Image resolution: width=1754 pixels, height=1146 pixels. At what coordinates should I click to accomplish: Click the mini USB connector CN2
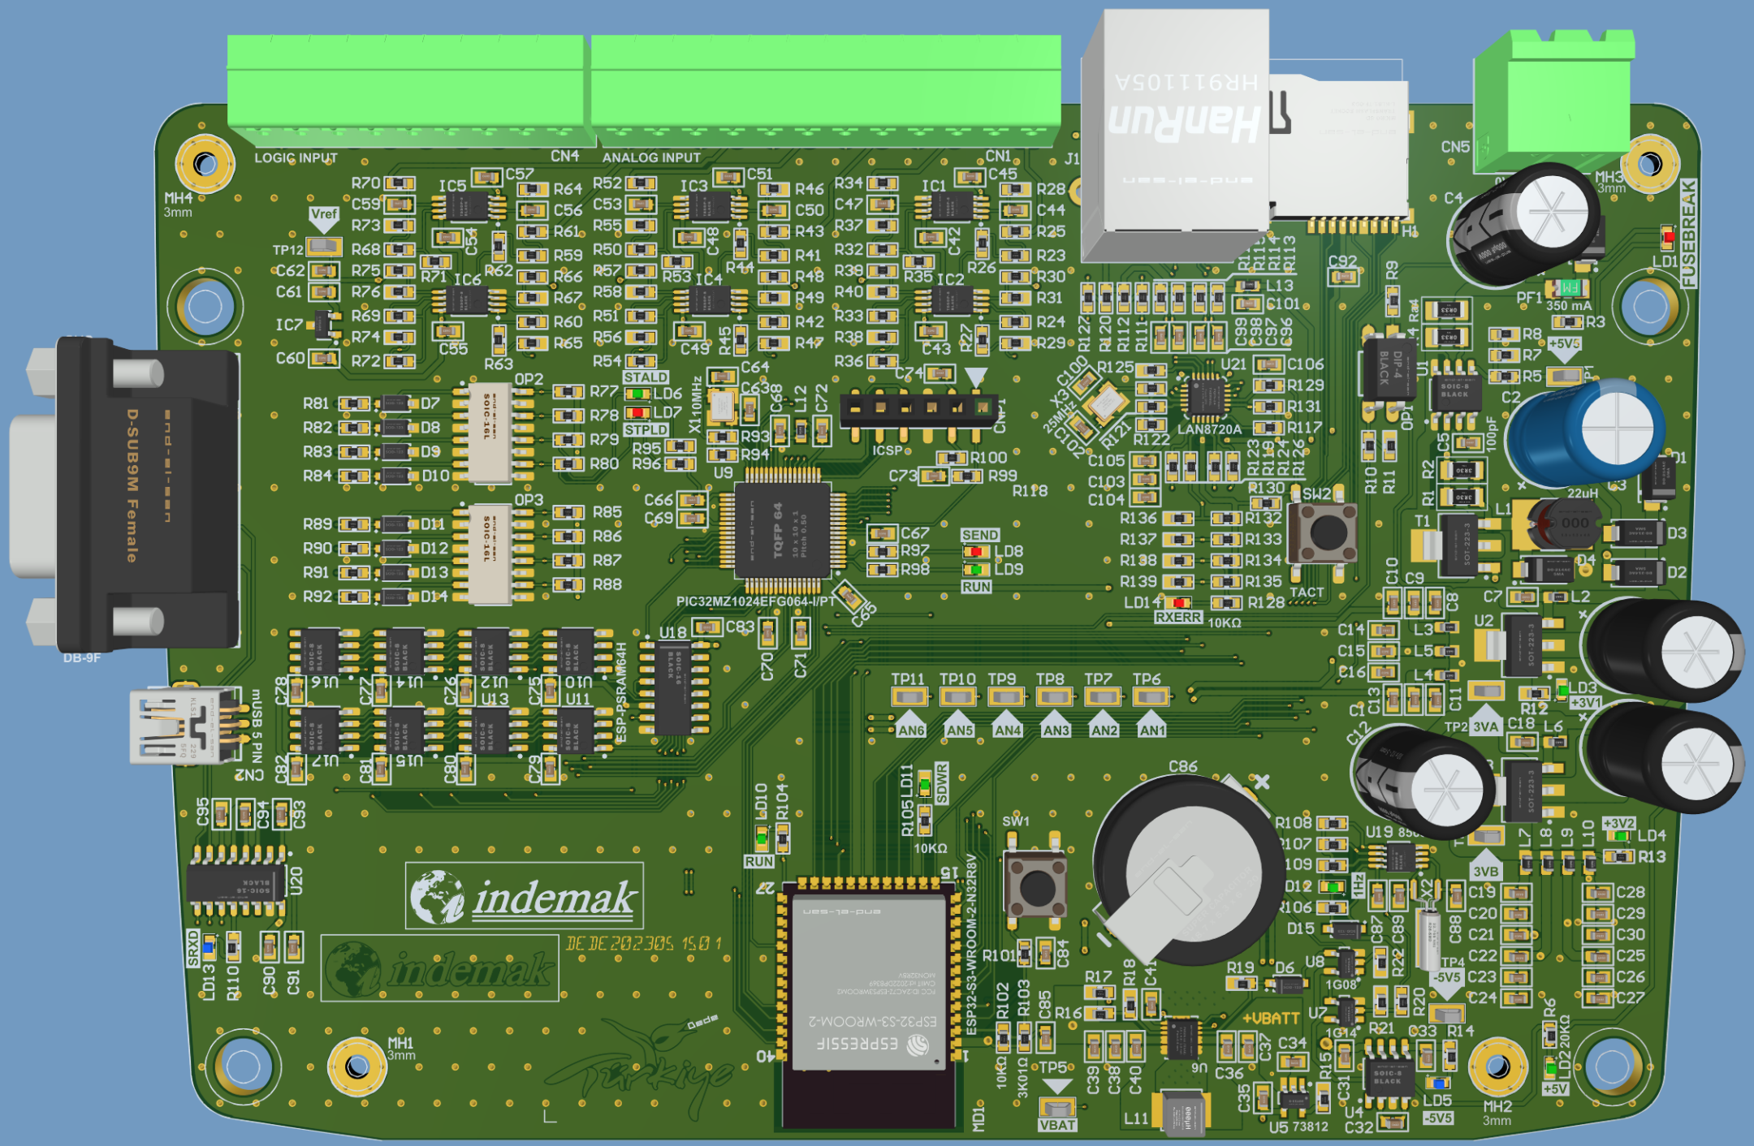183,726
